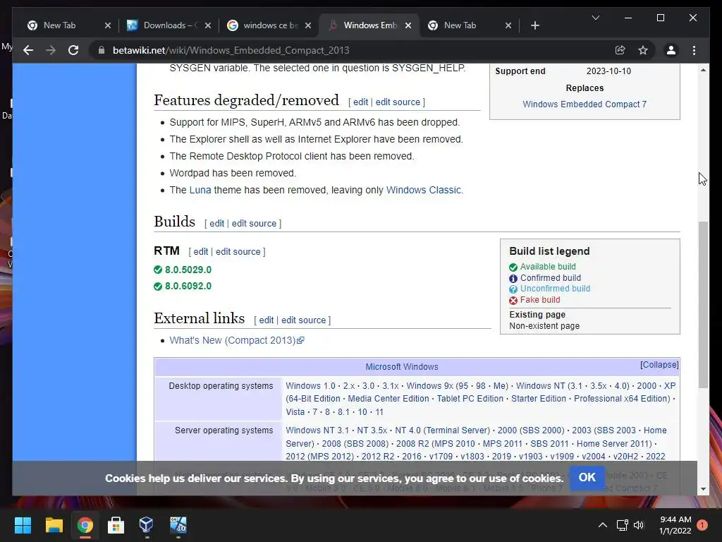This screenshot has height=542, width=722.
Task: Open the Windows 9x link
Action: 429,386
